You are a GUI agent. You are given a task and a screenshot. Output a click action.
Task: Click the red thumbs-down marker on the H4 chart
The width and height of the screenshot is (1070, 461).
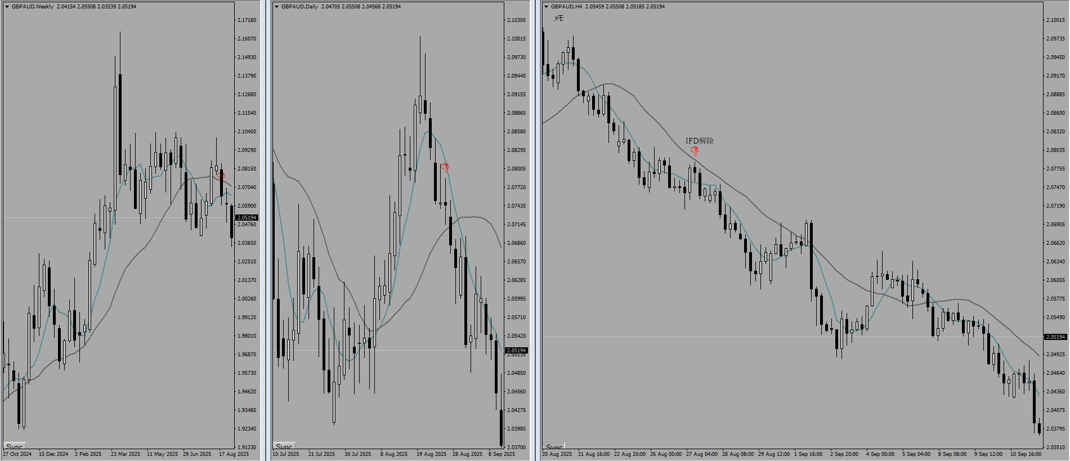pyautogui.click(x=695, y=151)
